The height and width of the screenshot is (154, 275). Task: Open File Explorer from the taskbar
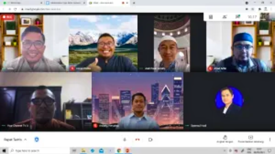(x=83, y=150)
